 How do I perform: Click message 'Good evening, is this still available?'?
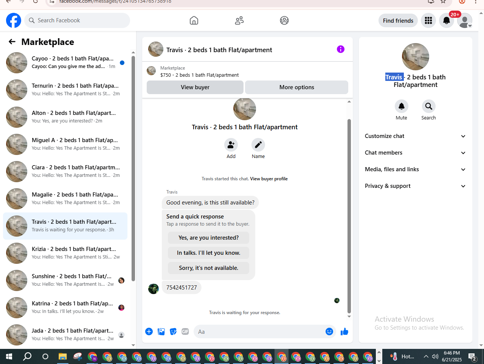pyautogui.click(x=210, y=203)
